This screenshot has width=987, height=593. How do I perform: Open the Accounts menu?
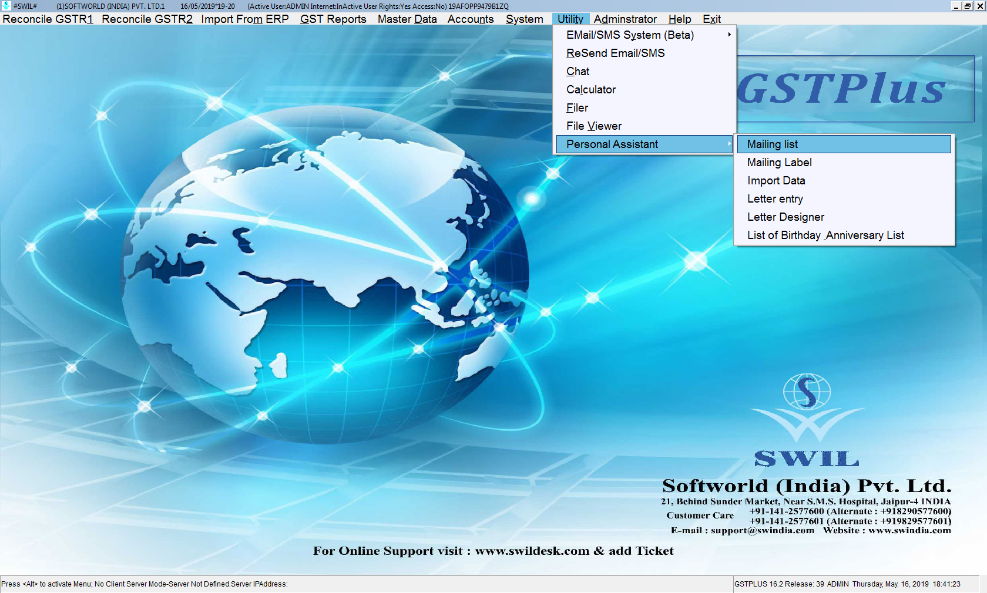pyautogui.click(x=471, y=19)
